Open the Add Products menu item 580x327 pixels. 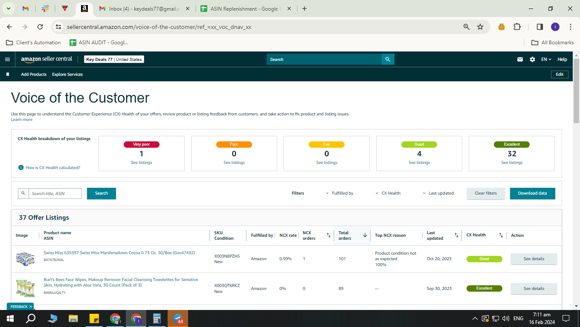coord(34,75)
